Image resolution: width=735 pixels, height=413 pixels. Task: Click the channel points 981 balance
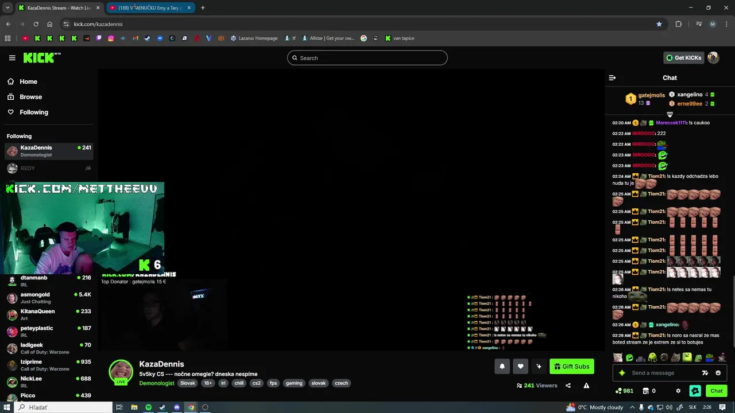[x=624, y=391]
